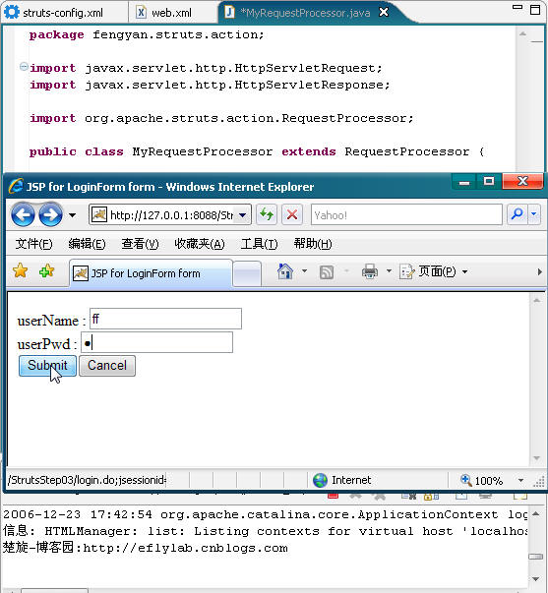
Task: Click the RSS feeds icon
Action: 327,272
